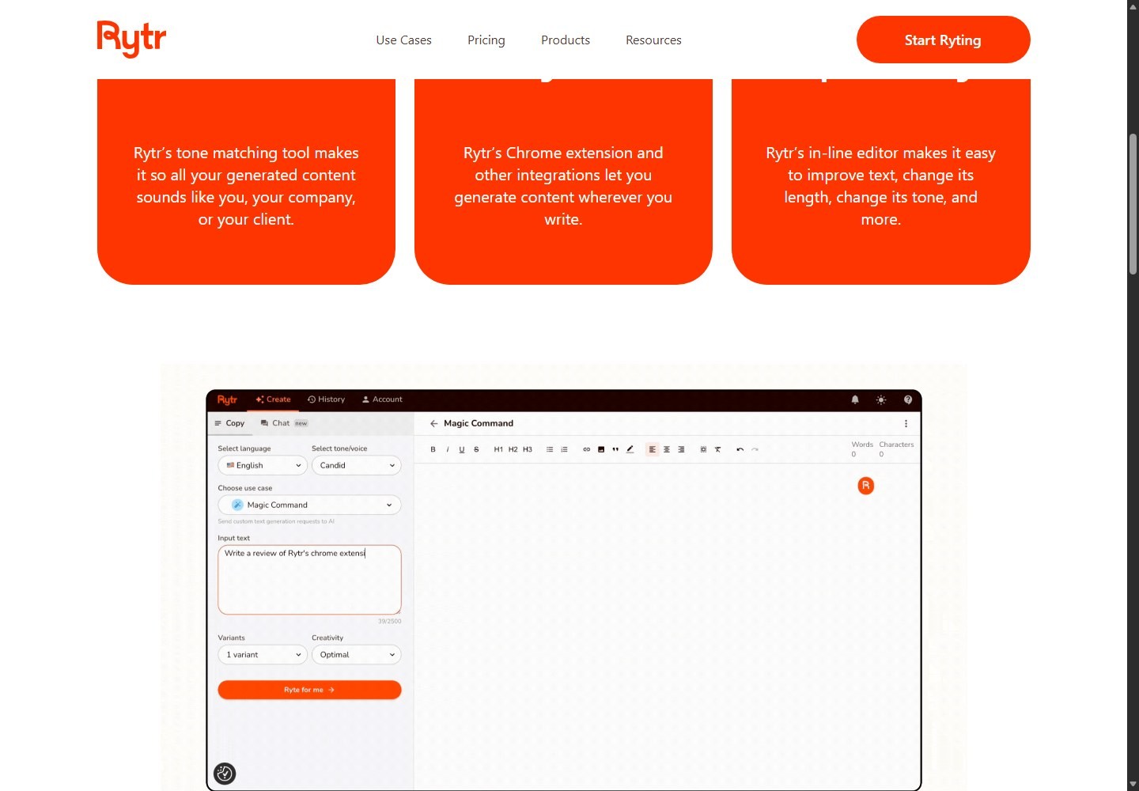Click the orange Rytr floating badge in editor
This screenshot has width=1139, height=791.
click(866, 486)
